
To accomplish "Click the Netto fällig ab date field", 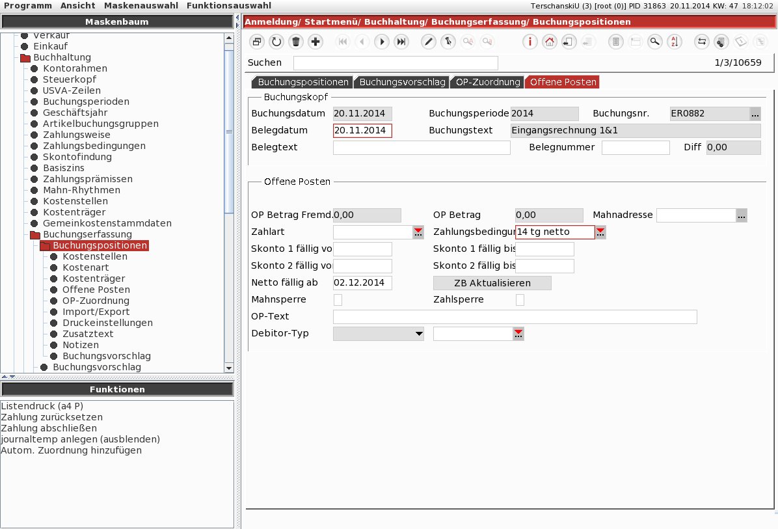I will coord(362,283).
